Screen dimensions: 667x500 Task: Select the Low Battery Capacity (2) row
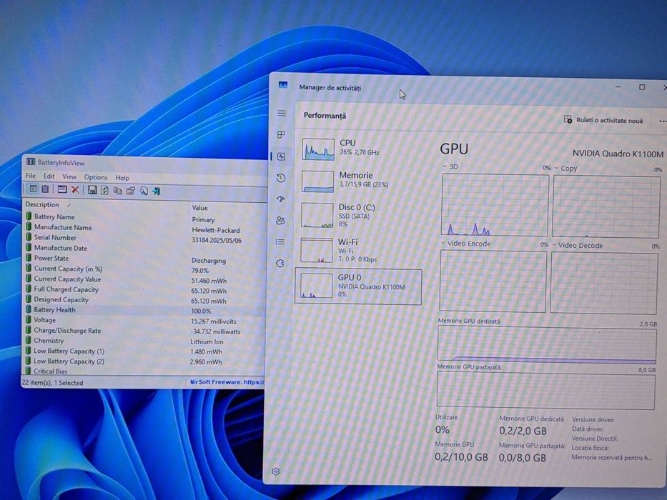[144, 361]
